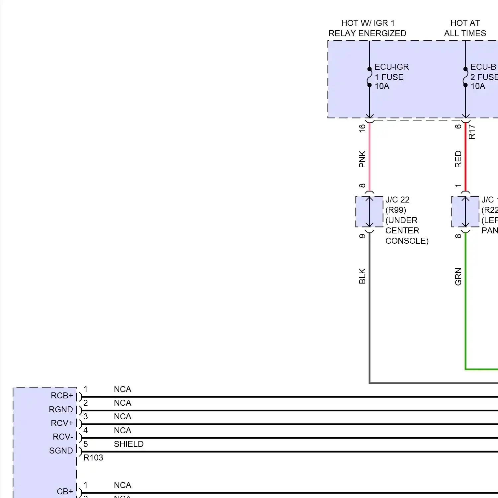This screenshot has width=498, height=498.
Task: Click the HOT W/ IGR 1 RELAY ENERGIZED heading
Action: coord(368,28)
